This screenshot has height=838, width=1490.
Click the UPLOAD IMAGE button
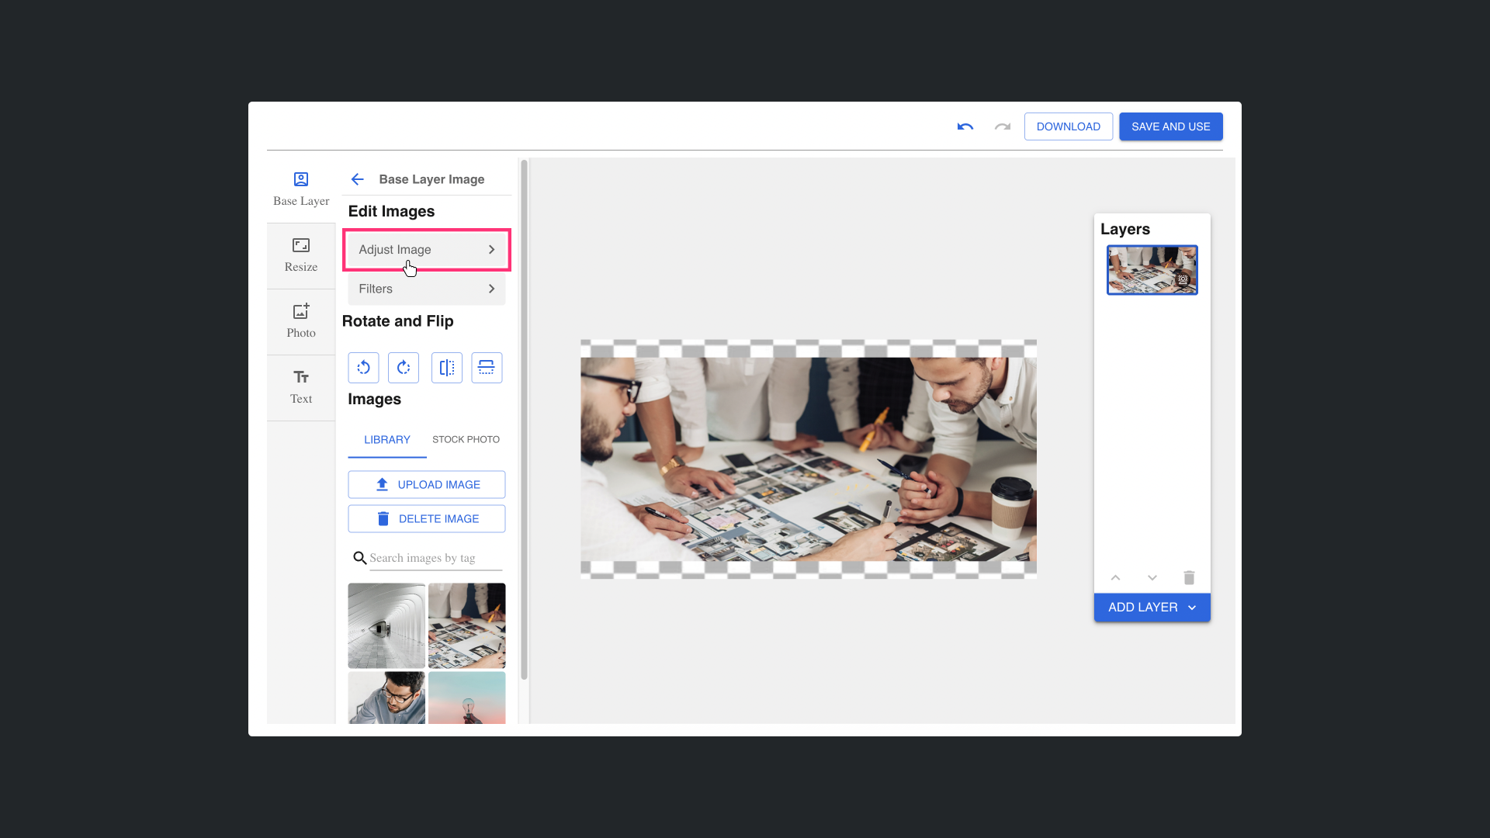coord(426,485)
